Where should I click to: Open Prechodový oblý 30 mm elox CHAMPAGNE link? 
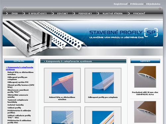(145, 93)
